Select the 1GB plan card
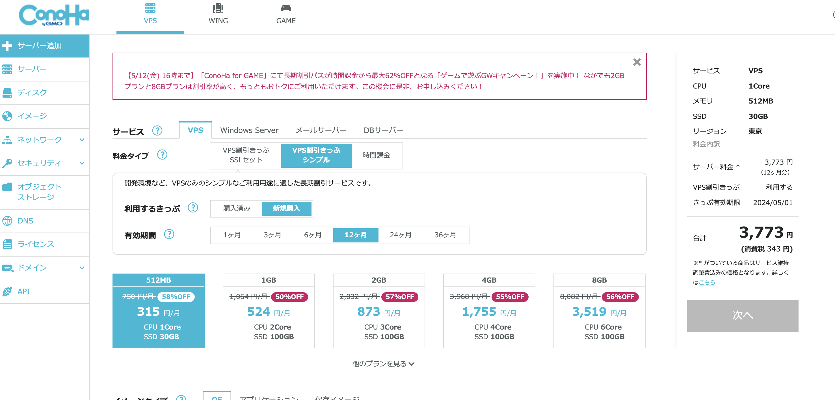 [269, 310]
